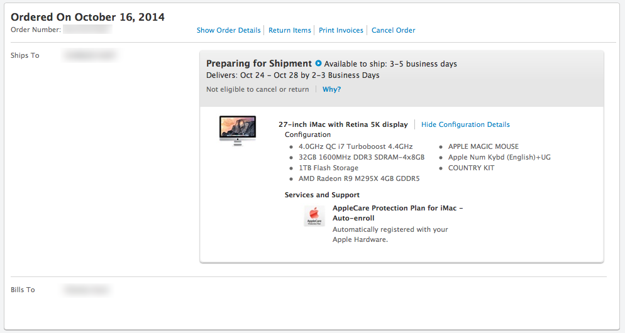Click the Preparing for Shipment status heading

[259, 63]
